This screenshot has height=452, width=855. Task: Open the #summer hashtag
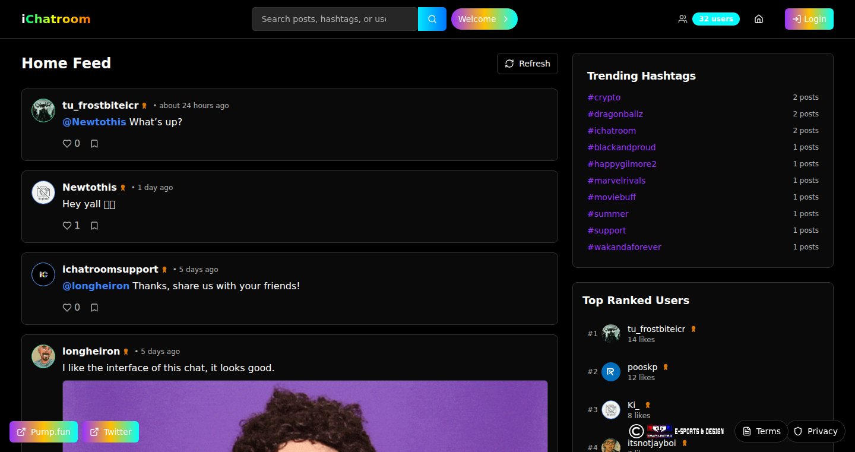(607, 214)
